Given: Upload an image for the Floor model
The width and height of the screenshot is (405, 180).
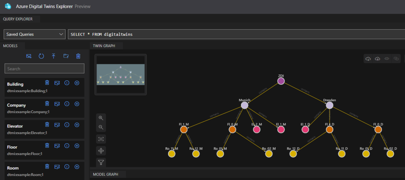Looking at the screenshot, I should point(57,146).
